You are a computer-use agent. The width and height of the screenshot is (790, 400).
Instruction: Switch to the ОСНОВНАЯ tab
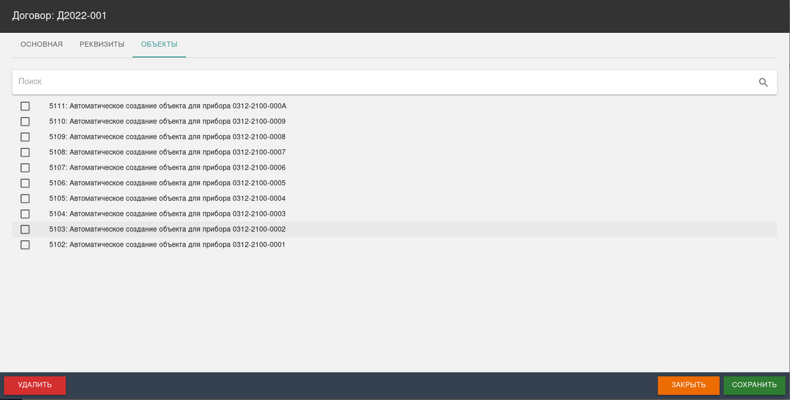point(41,45)
